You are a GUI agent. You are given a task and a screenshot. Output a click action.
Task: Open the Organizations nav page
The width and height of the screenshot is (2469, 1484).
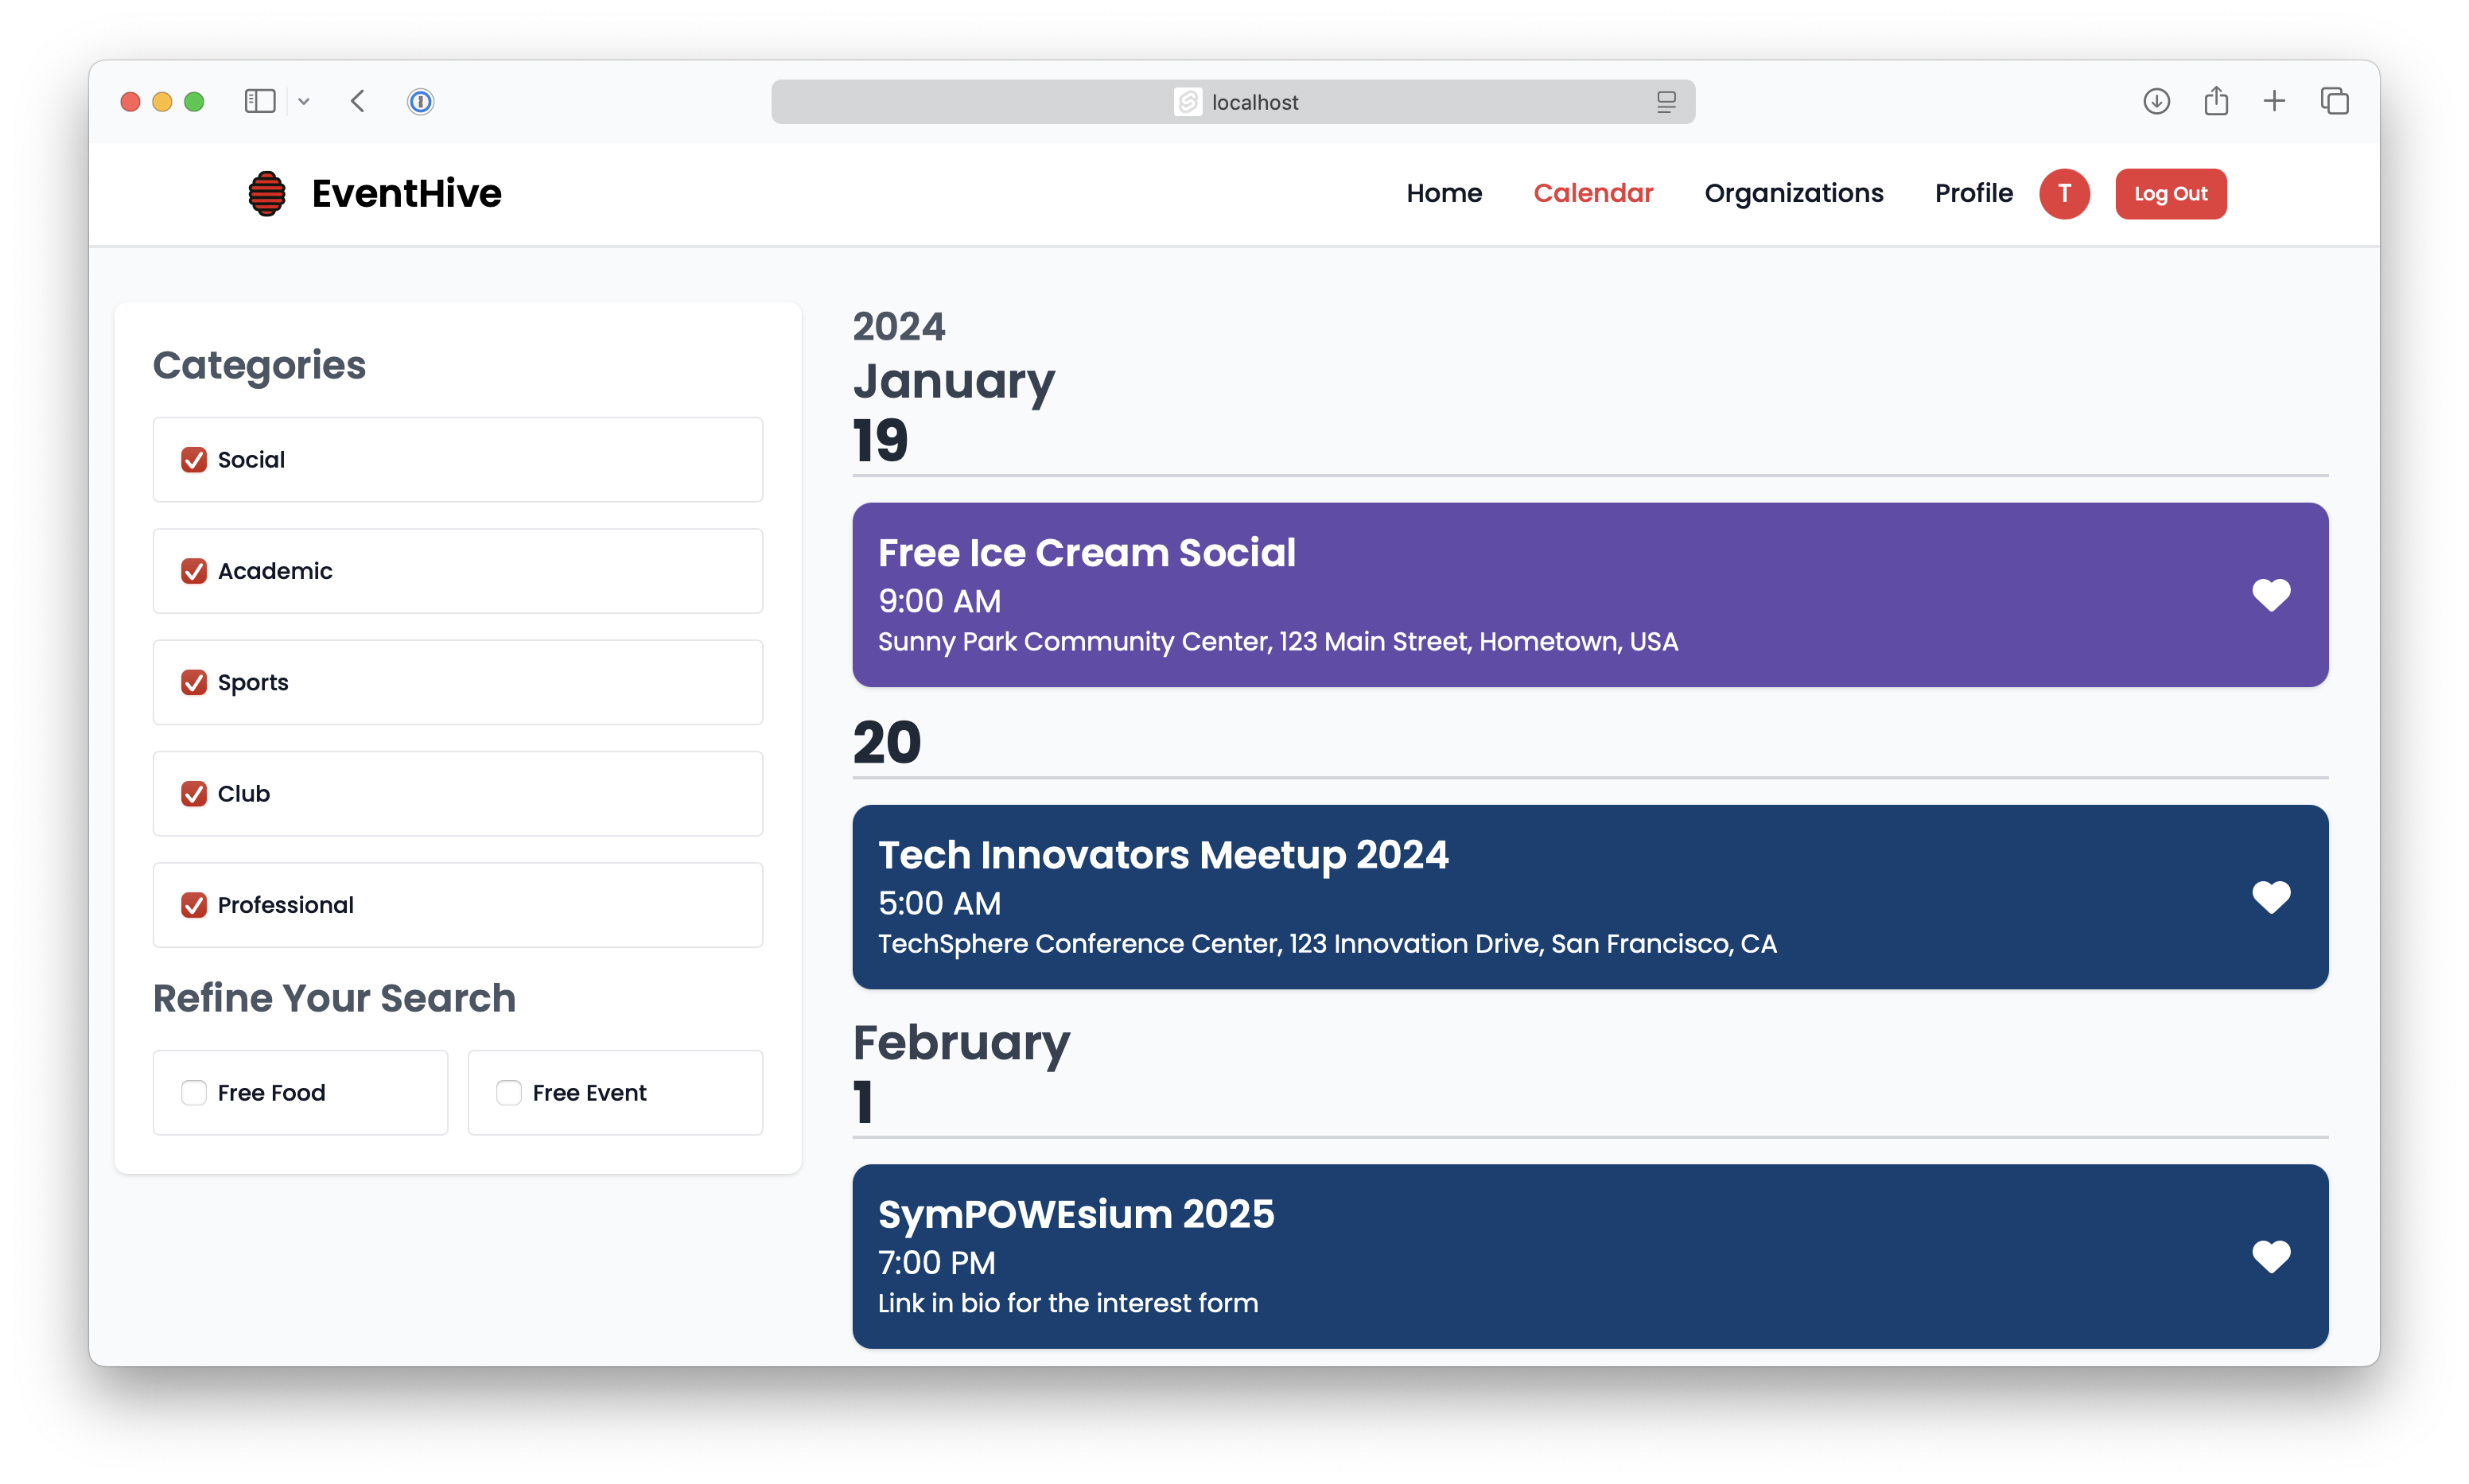(x=1793, y=193)
